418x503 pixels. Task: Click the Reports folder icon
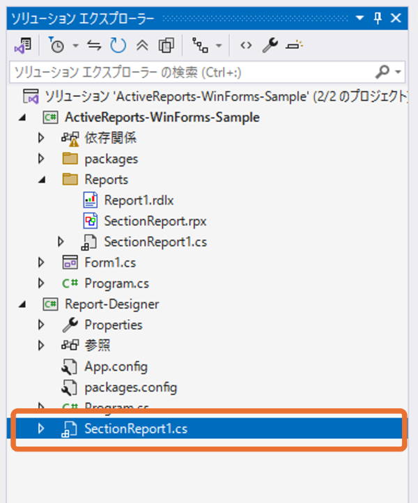(x=70, y=179)
